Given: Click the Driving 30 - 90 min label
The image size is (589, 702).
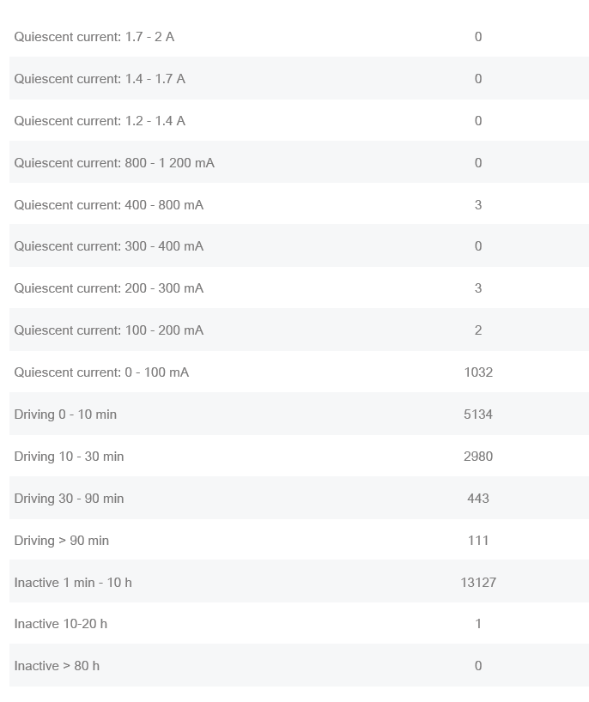Looking at the screenshot, I should [x=69, y=499].
